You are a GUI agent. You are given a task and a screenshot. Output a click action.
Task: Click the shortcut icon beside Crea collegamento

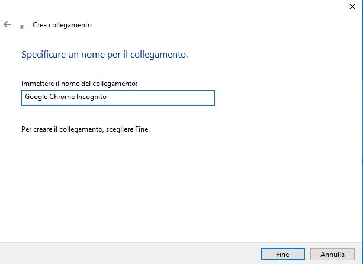point(23,27)
